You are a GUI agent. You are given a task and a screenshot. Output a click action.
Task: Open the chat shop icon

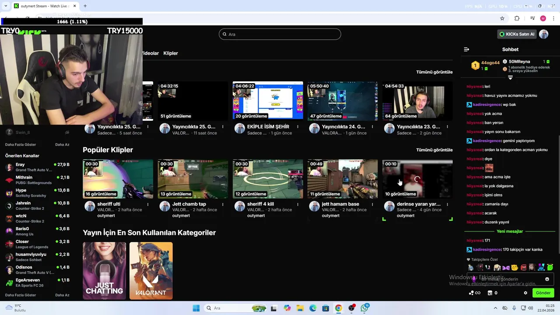click(x=490, y=293)
